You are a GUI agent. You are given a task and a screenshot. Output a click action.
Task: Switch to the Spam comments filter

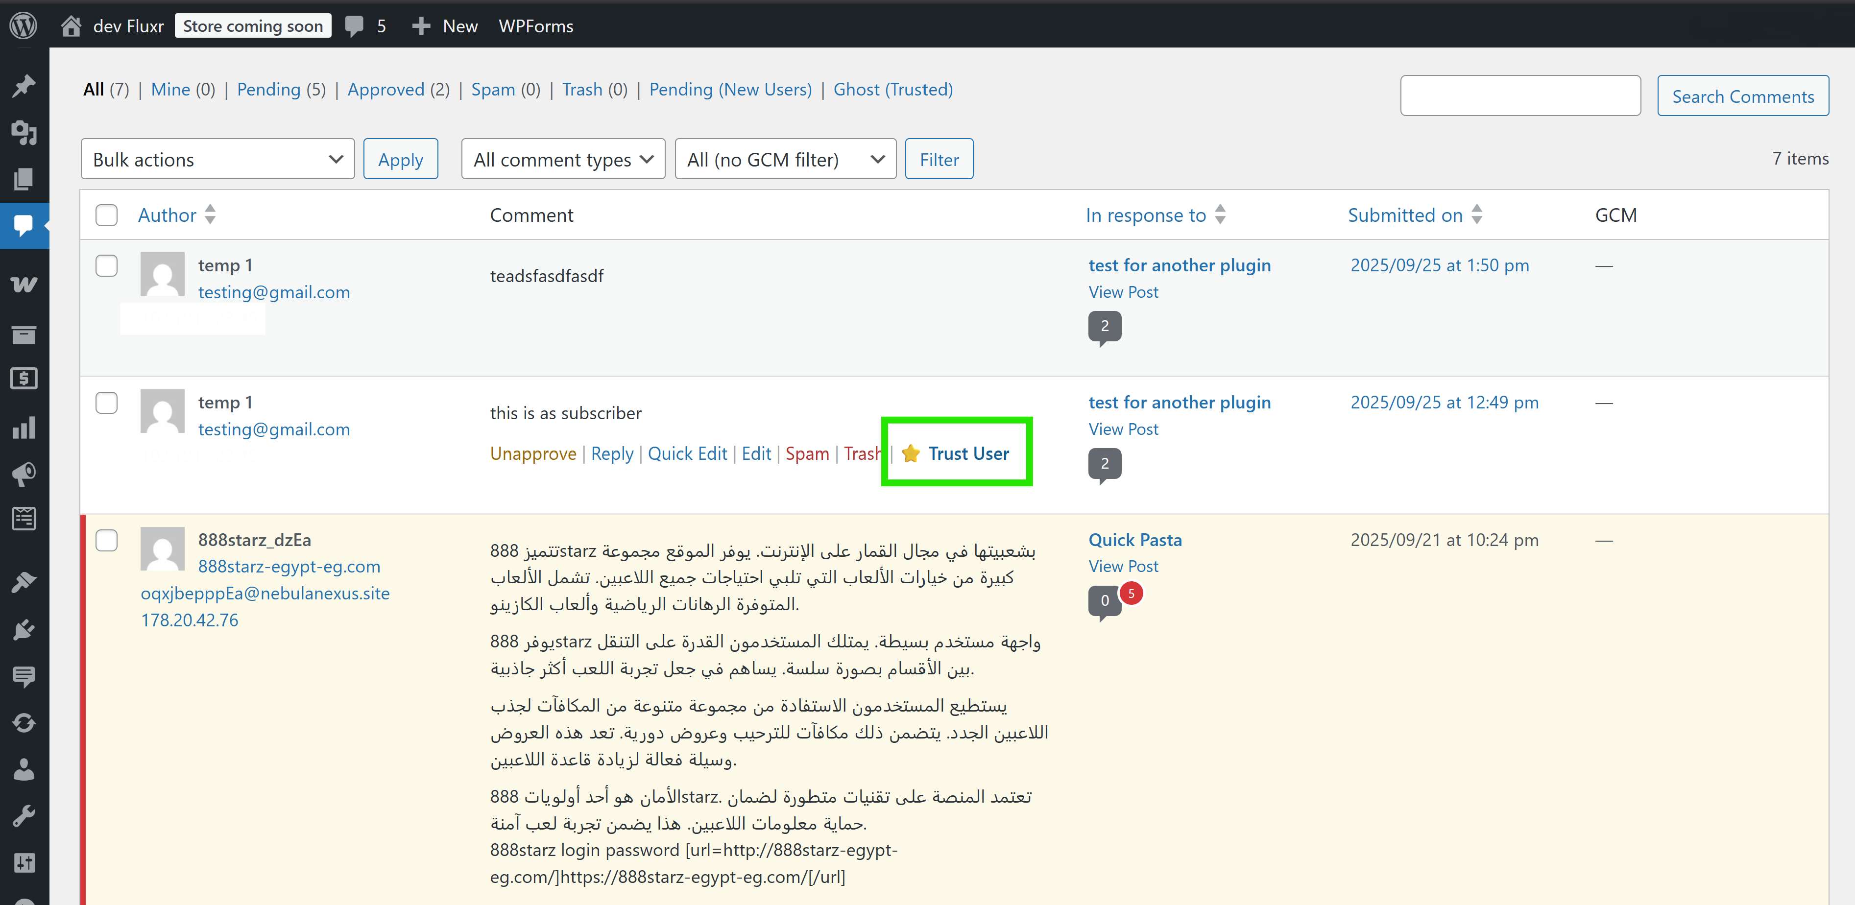[493, 89]
